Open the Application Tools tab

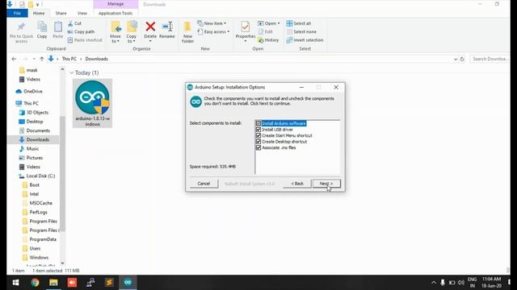tap(116, 13)
